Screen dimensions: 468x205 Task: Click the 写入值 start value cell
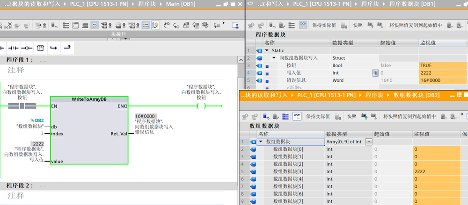coord(398,73)
